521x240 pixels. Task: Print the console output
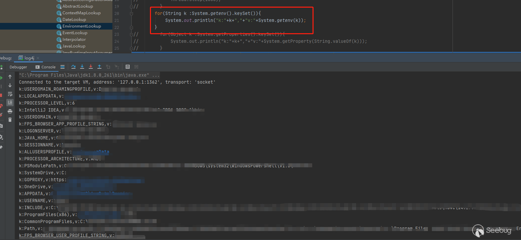pyautogui.click(x=10, y=111)
